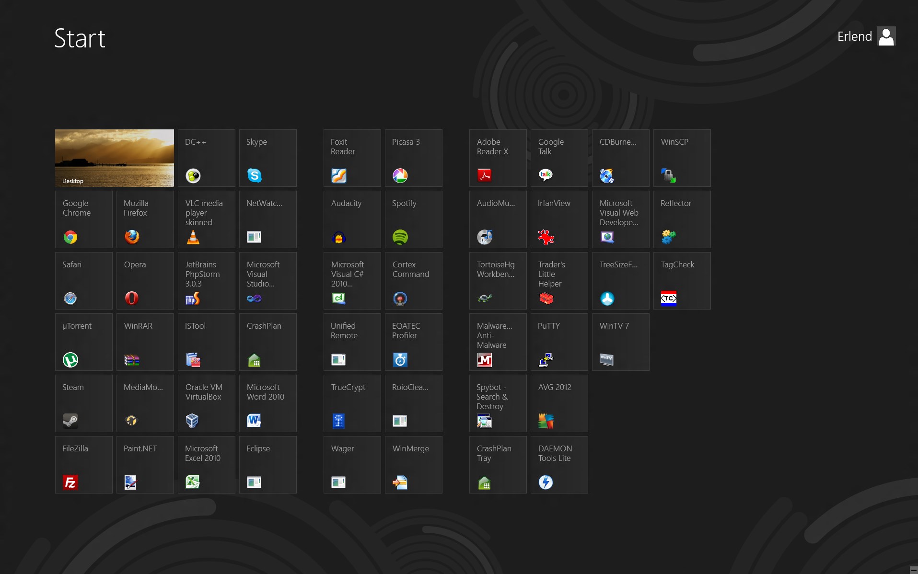The height and width of the screenshot is (574, 918).
Task: Select the AudioMulch tile label
Action: tap(496, 203)
